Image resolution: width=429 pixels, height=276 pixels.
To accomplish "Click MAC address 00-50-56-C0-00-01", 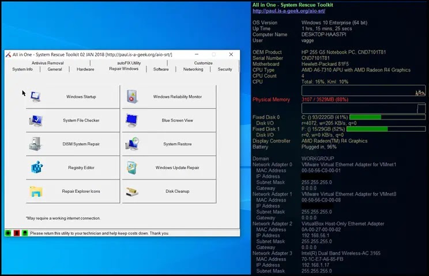I will coord(321,170).
